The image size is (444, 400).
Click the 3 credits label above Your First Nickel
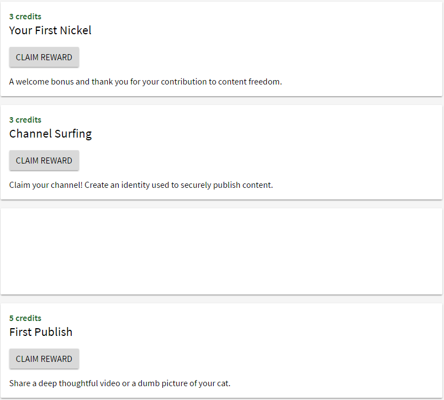(x=25, y=17)
